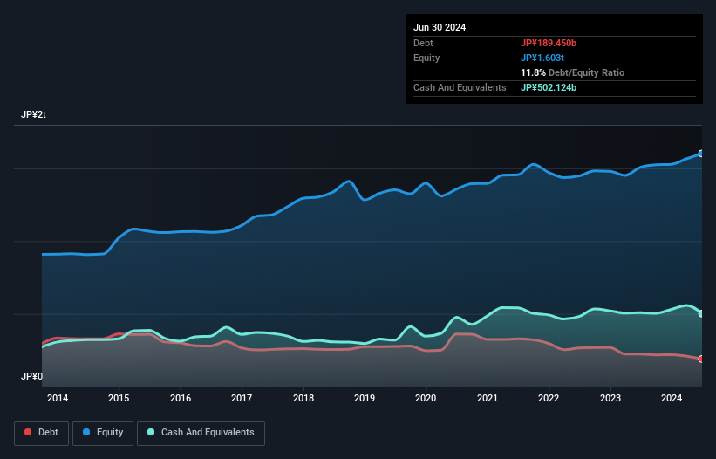716x459 pixels.
Task: Click the 2016 x-axis label
Action: point(181,398)
